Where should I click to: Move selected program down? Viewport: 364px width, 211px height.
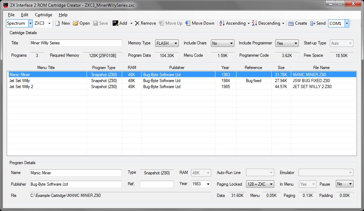tap(200, 23)
